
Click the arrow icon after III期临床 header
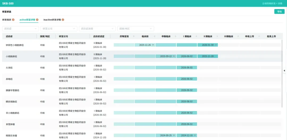[238, 36]
